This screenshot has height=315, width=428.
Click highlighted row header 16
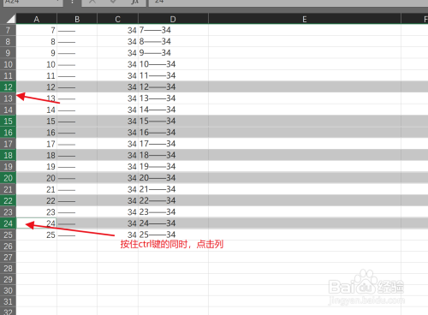click(x=8, y=133)
